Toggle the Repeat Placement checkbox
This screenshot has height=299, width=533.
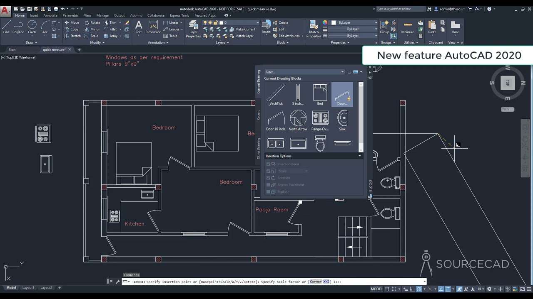tap(268, 185)
